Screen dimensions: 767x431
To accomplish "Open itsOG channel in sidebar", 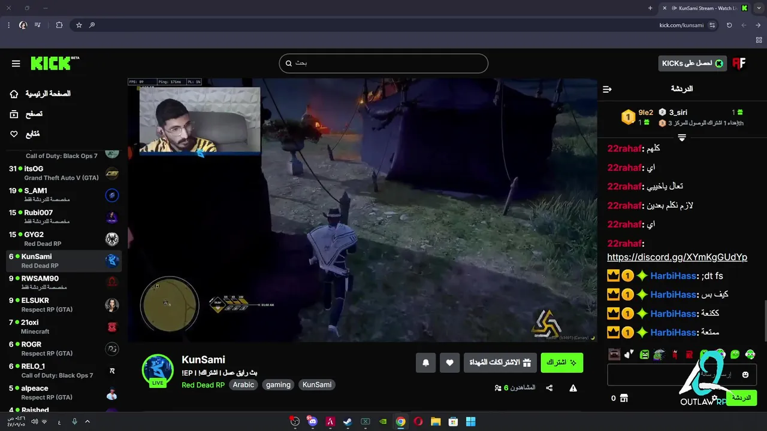I will pyautogui.click(x=64, y=173).
